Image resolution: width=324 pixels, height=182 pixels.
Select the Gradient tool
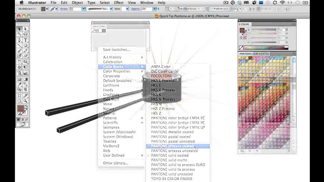pyautogui.click(x=25, y=79)
